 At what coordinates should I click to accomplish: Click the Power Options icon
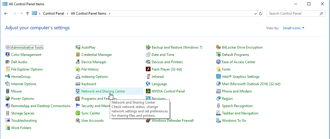[8, 99]
